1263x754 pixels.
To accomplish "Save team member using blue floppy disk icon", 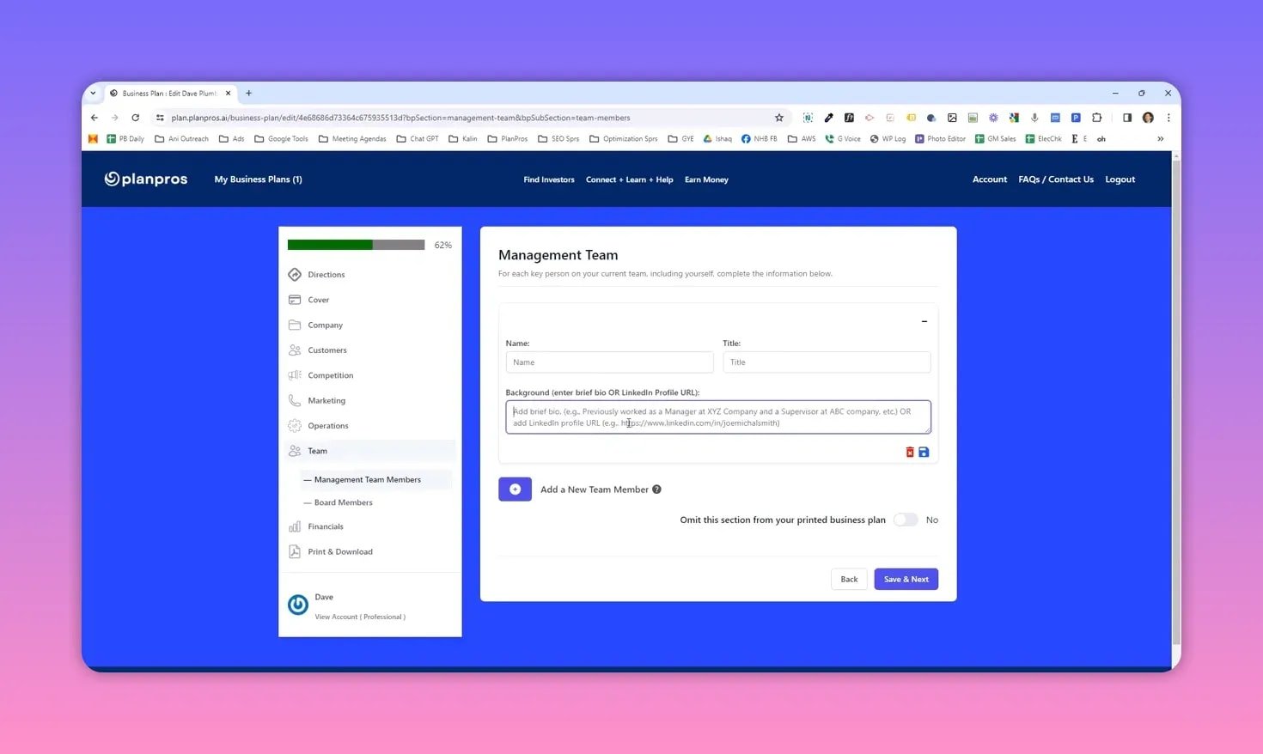I will 924,452.
